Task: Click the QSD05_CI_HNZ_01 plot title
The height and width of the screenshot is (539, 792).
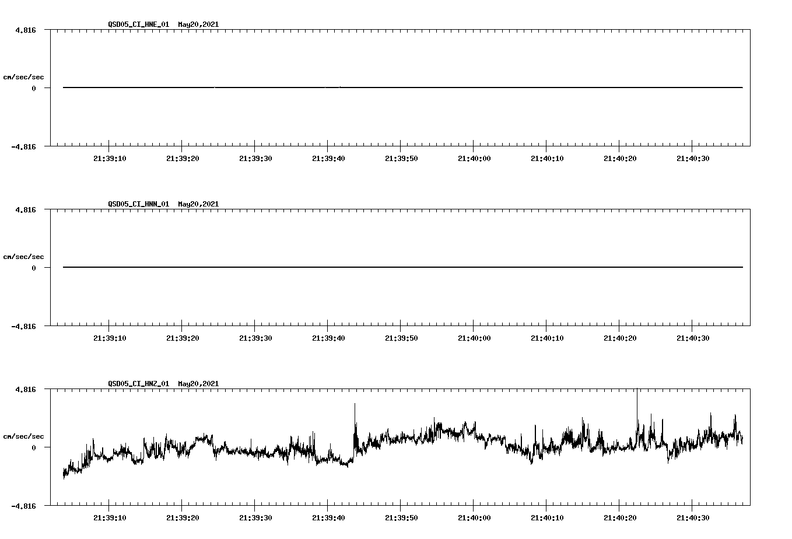Action: pyautogui.click(x=163, y=384)
